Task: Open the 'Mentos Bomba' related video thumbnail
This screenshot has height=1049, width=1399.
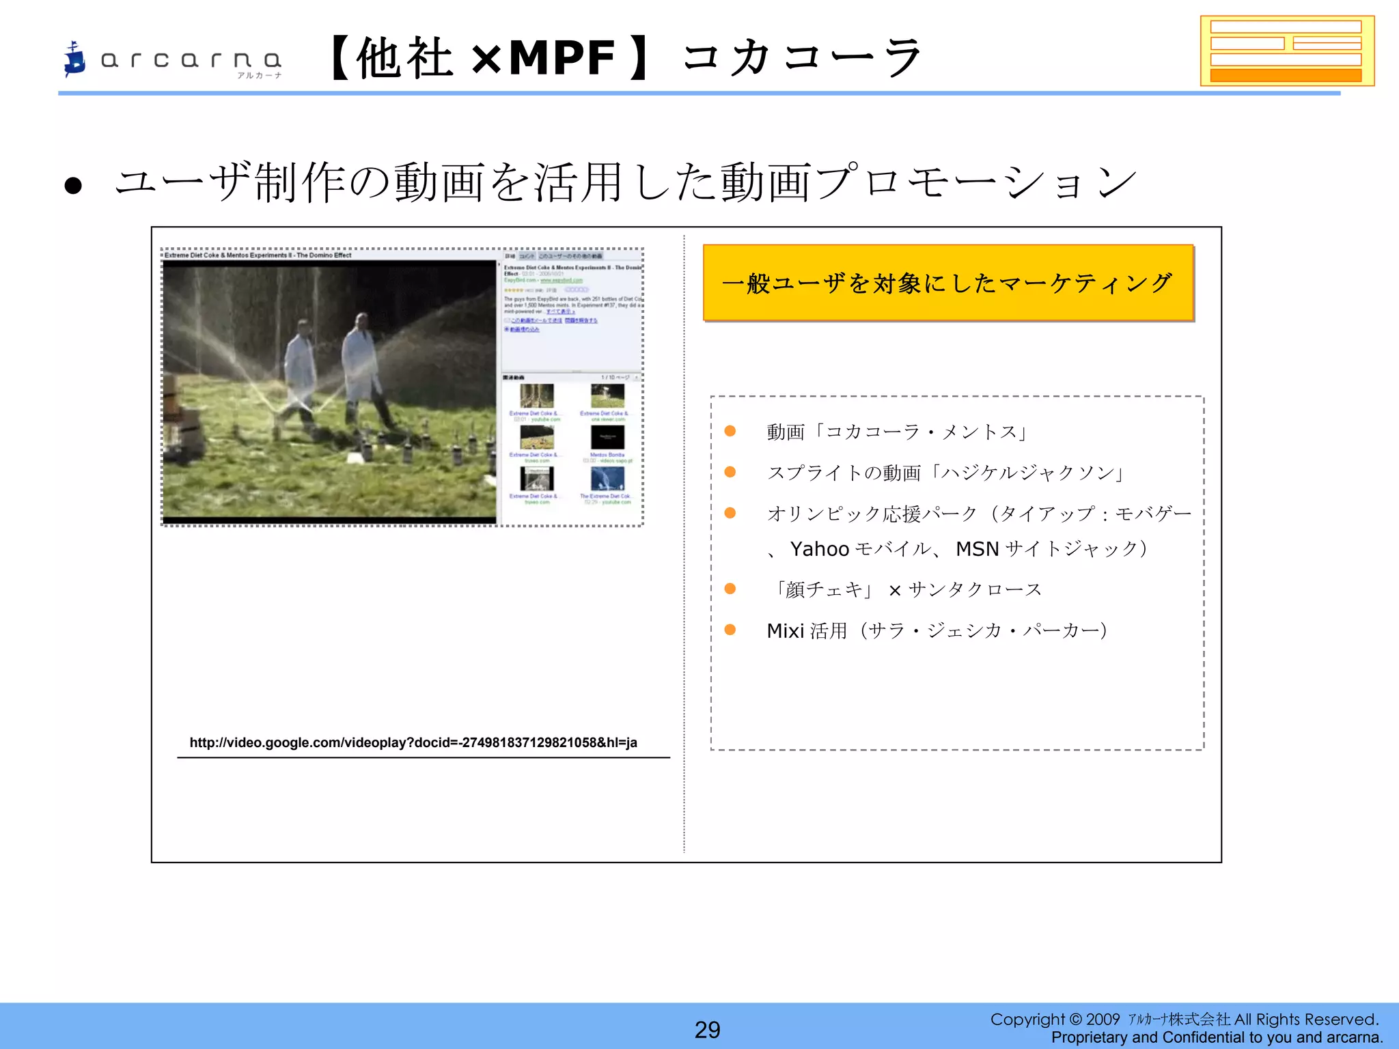Action: click(607, 437)
